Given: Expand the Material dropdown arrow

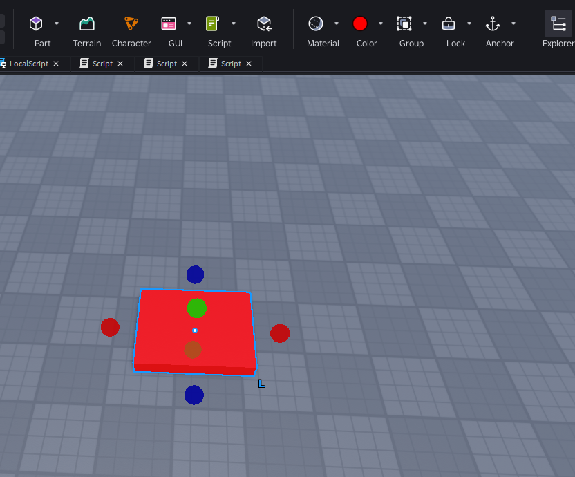Looking at the screenshot, I should [x=337, y=24].
